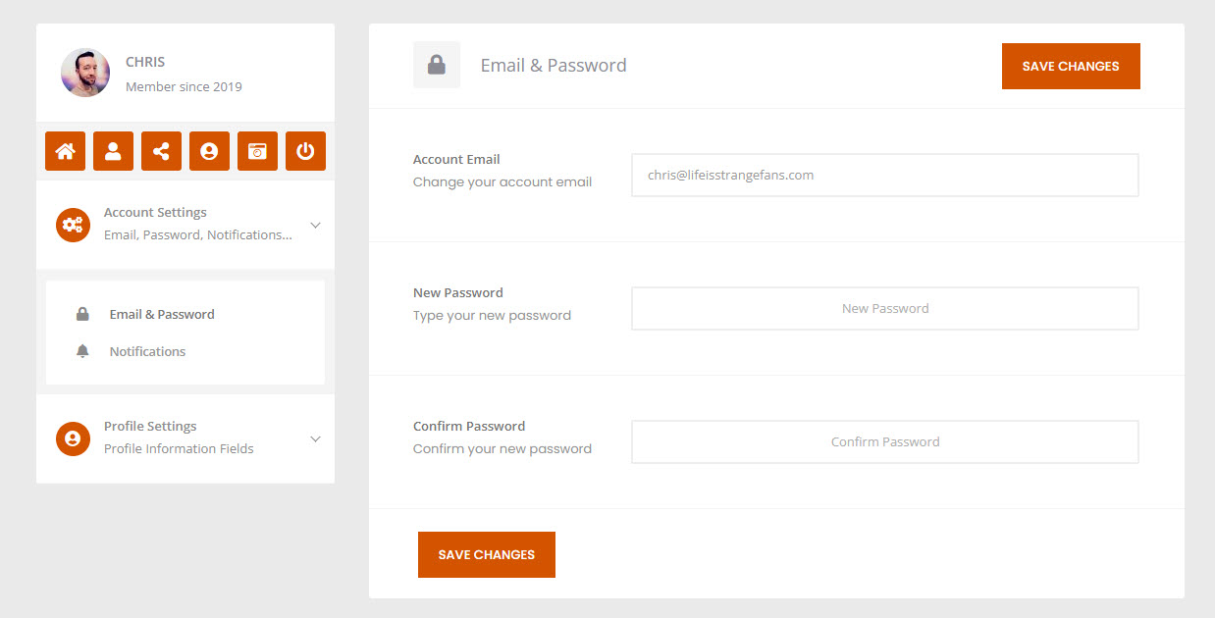Expand the Profile Settings chevron
Viewport: 1215px width, 618px height.
coord(315,438)
